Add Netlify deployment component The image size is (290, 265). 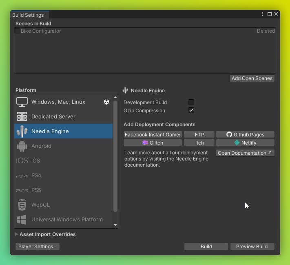pos(245,143)
